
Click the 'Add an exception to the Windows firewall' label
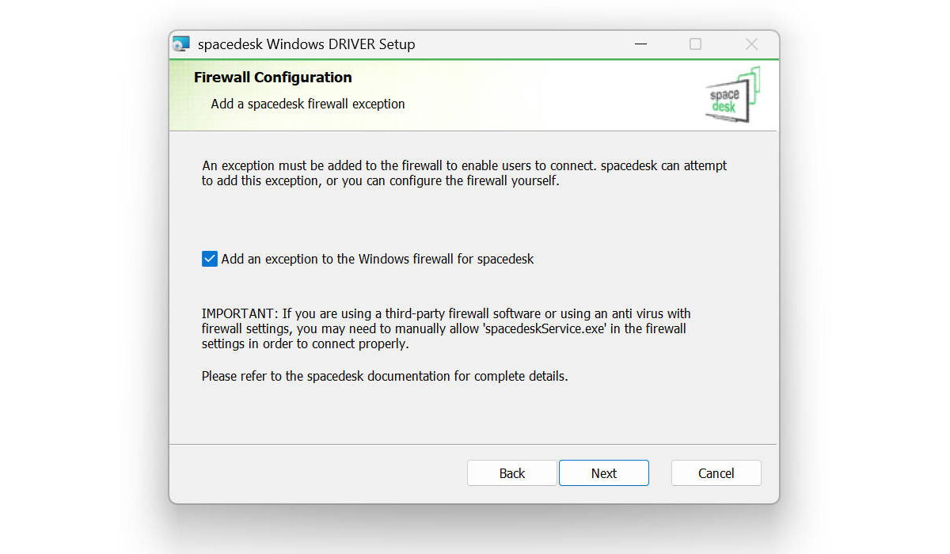(x=377, y=259)
